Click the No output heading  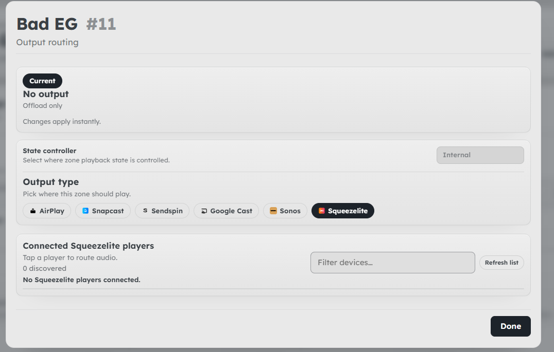click(46, 94)
